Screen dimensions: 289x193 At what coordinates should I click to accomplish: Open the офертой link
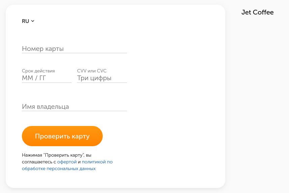coord(67,162)
